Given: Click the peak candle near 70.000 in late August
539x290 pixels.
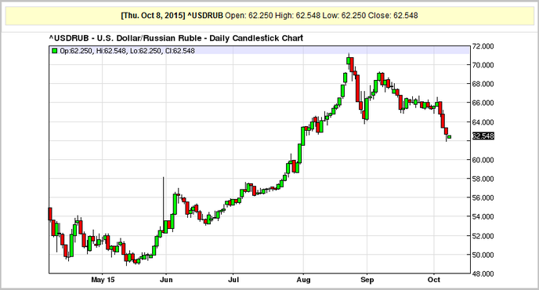Looking at the screenshot, I should (x=349, y=61).
